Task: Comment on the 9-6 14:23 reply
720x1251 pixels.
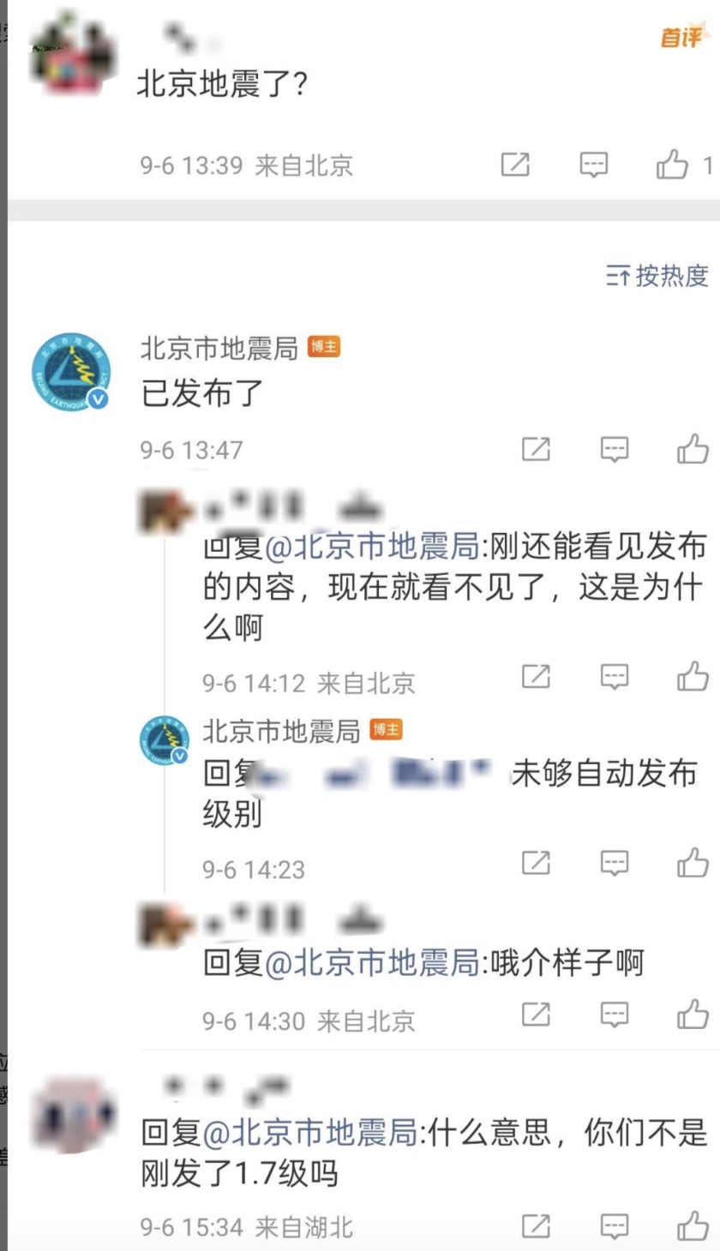Action: point(615,864)
